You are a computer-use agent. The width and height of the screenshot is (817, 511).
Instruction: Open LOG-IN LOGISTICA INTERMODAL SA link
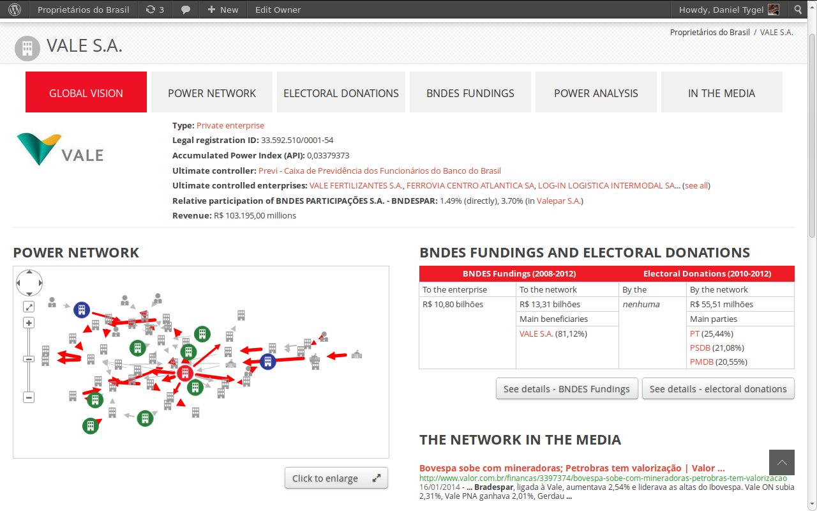tap(606, 186)
